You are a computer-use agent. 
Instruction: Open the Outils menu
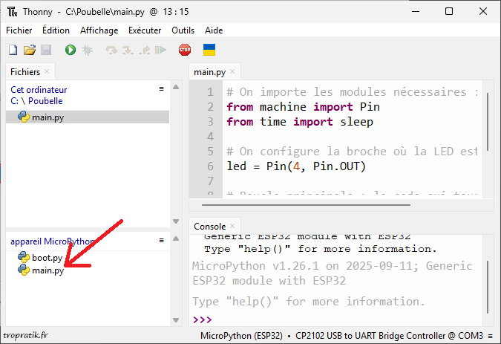pos(183,30)
